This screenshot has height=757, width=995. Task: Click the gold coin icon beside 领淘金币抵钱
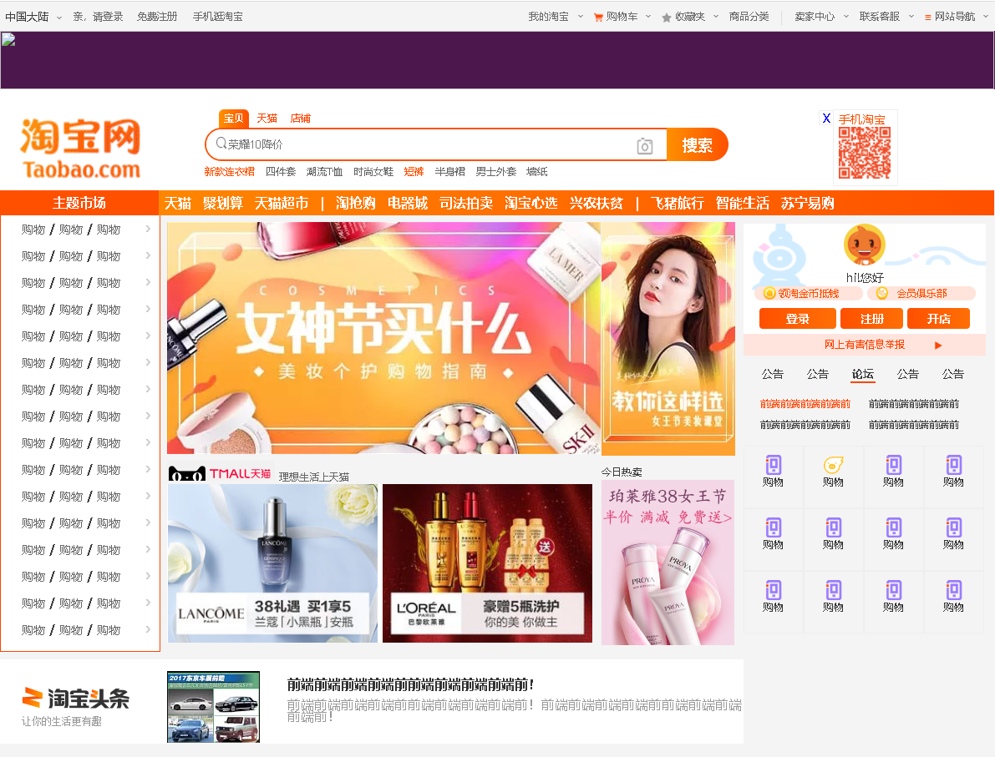click(x=769, y=293)
